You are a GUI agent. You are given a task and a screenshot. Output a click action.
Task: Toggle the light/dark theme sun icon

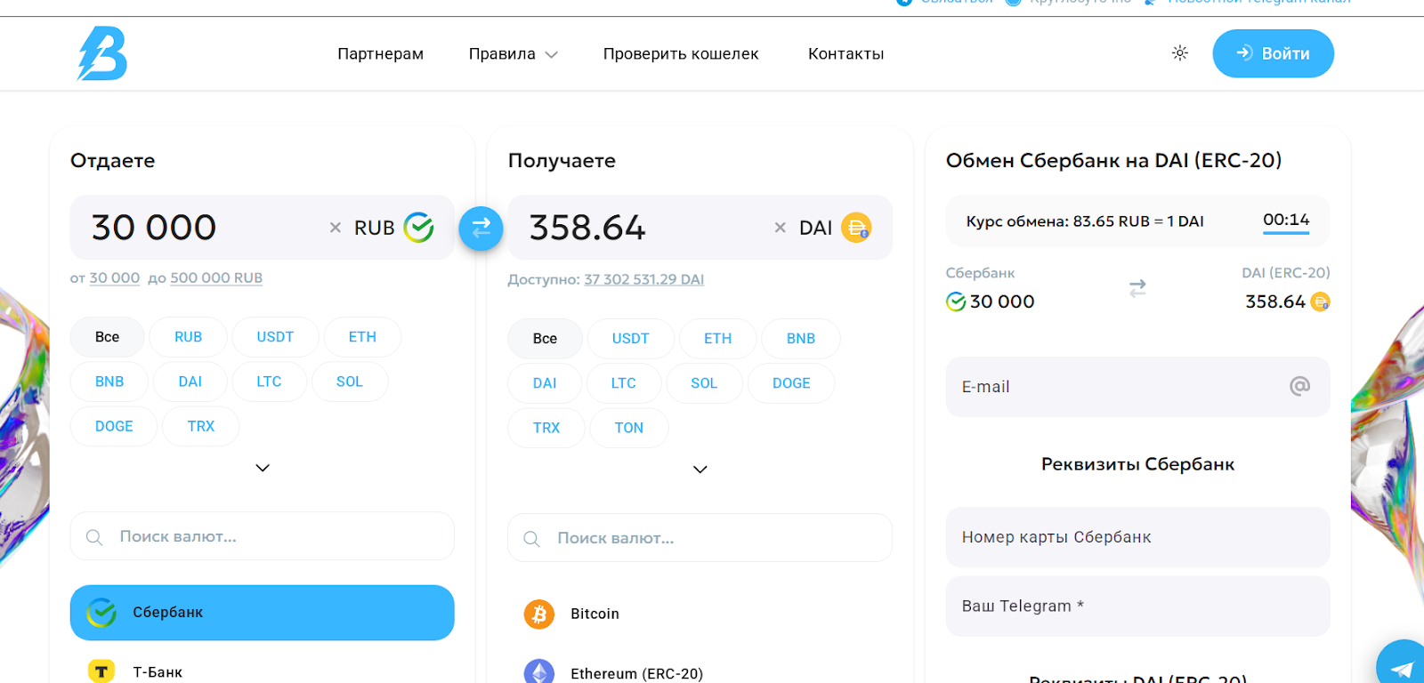tap(1180, 53)
